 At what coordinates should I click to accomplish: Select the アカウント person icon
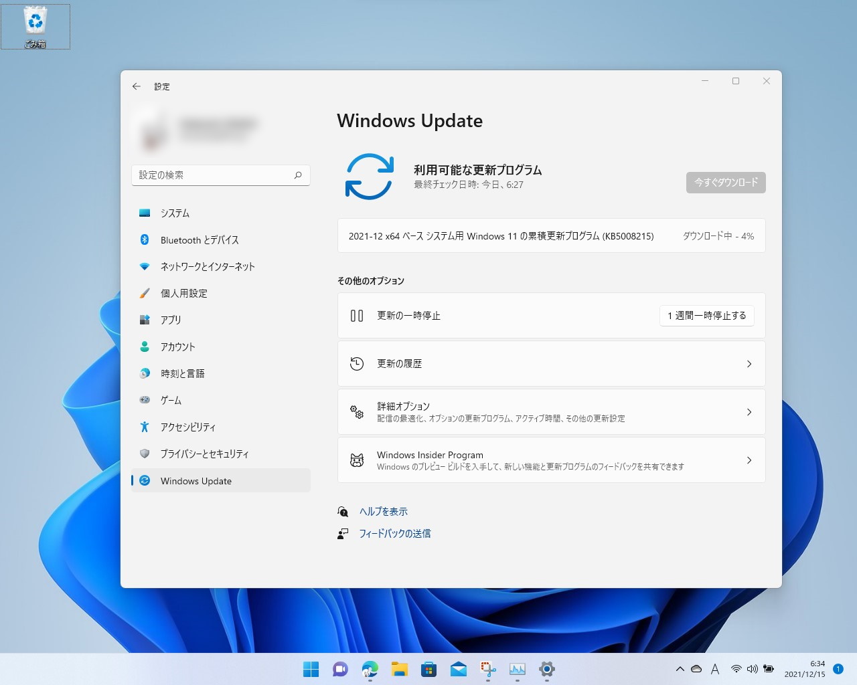pos(145,347)
